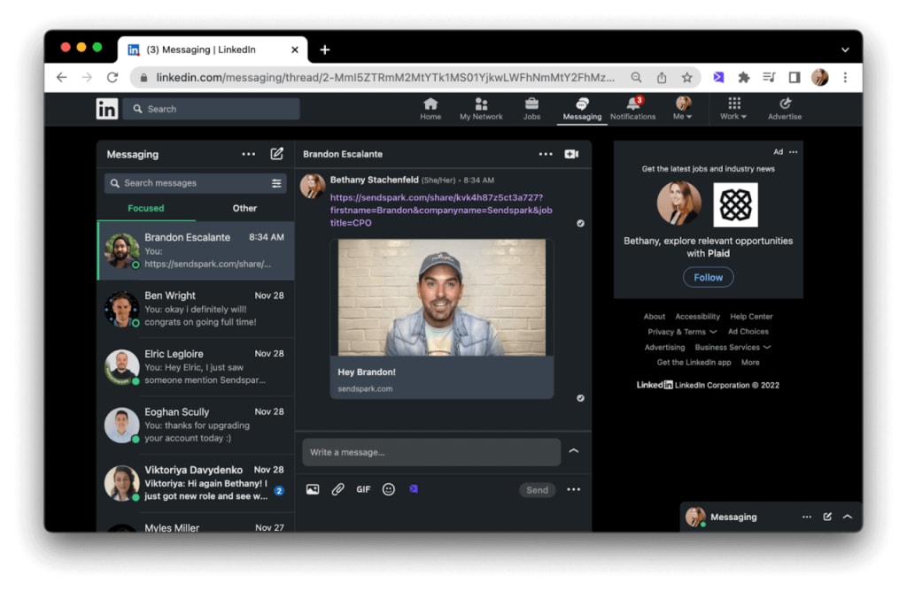This screenshot has width=907, height=591.
Task: Click the Sendspark icon in message toolbar
Action: (414, 489)
